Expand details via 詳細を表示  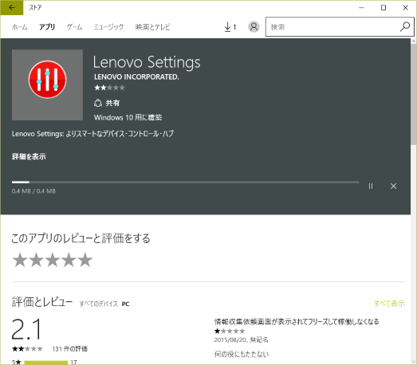tap(29, 156)
